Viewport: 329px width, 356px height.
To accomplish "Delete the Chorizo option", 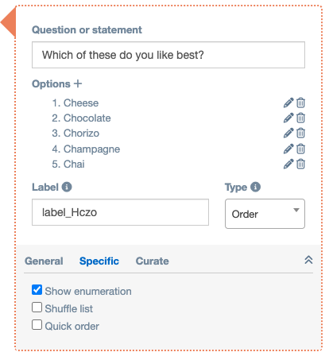I will [x=300, y=133].
